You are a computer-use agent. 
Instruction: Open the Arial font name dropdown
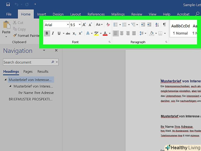coord(68,25)
